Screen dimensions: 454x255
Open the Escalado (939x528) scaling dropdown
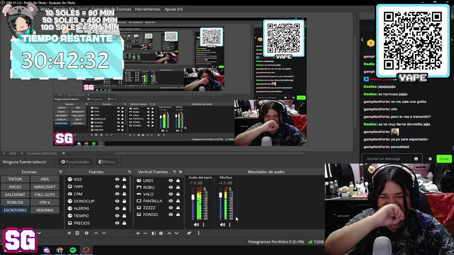pyautogui.click(x=63, y=153)
